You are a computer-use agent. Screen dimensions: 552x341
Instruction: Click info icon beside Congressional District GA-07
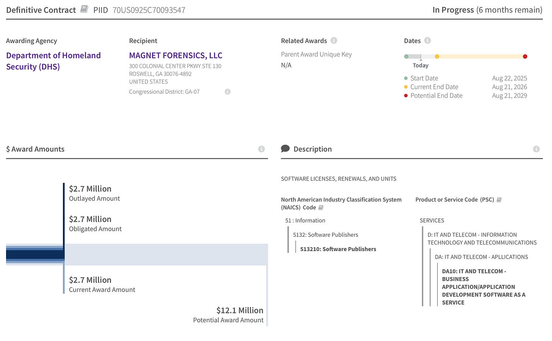click(227, 92)
